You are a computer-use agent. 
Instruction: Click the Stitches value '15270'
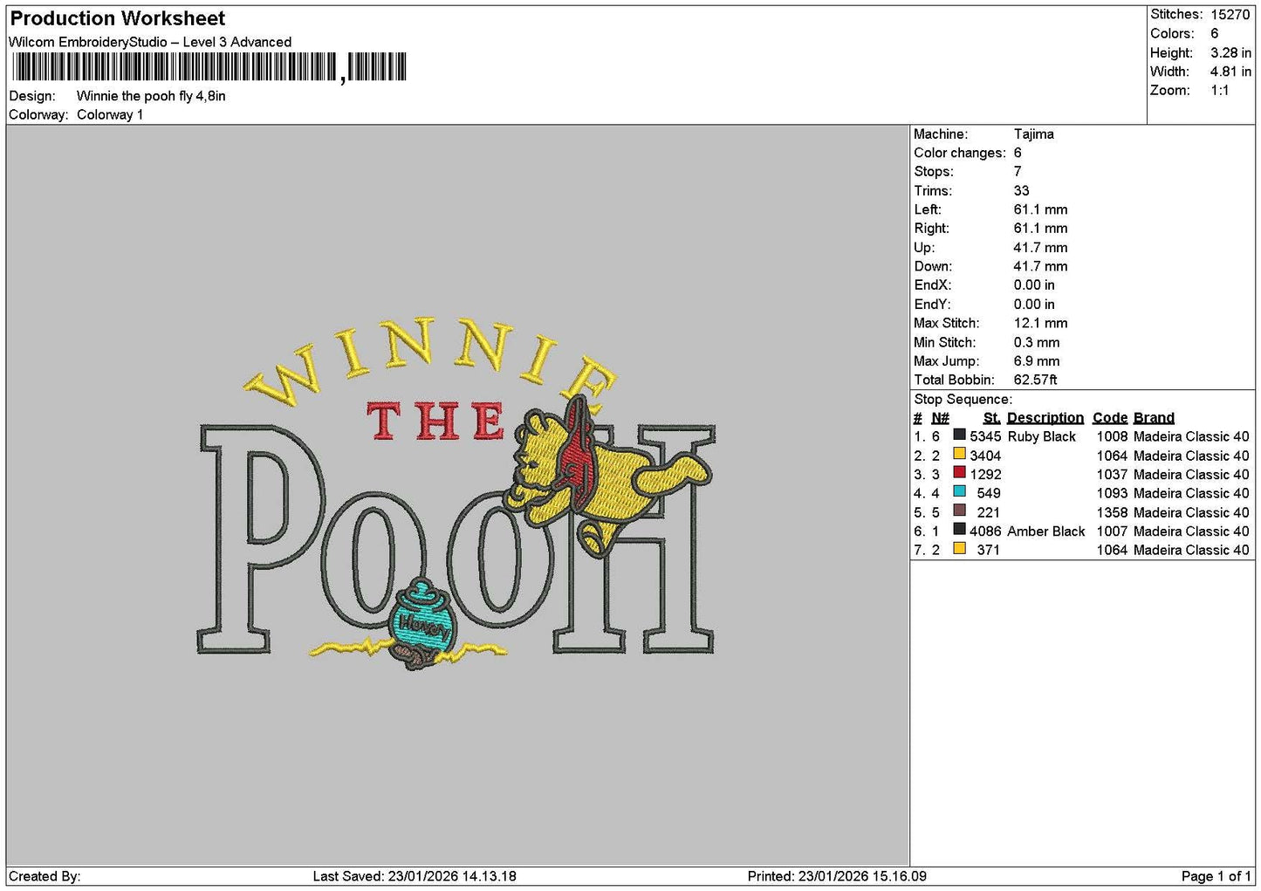pyautogui.click(x=1230, y=15)
